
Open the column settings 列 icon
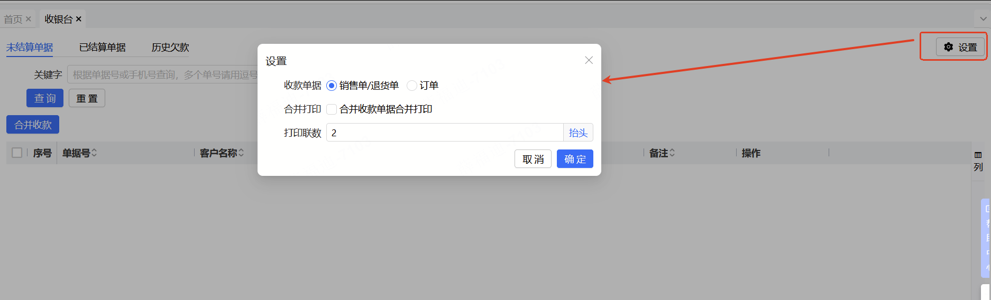pos(978,161)
